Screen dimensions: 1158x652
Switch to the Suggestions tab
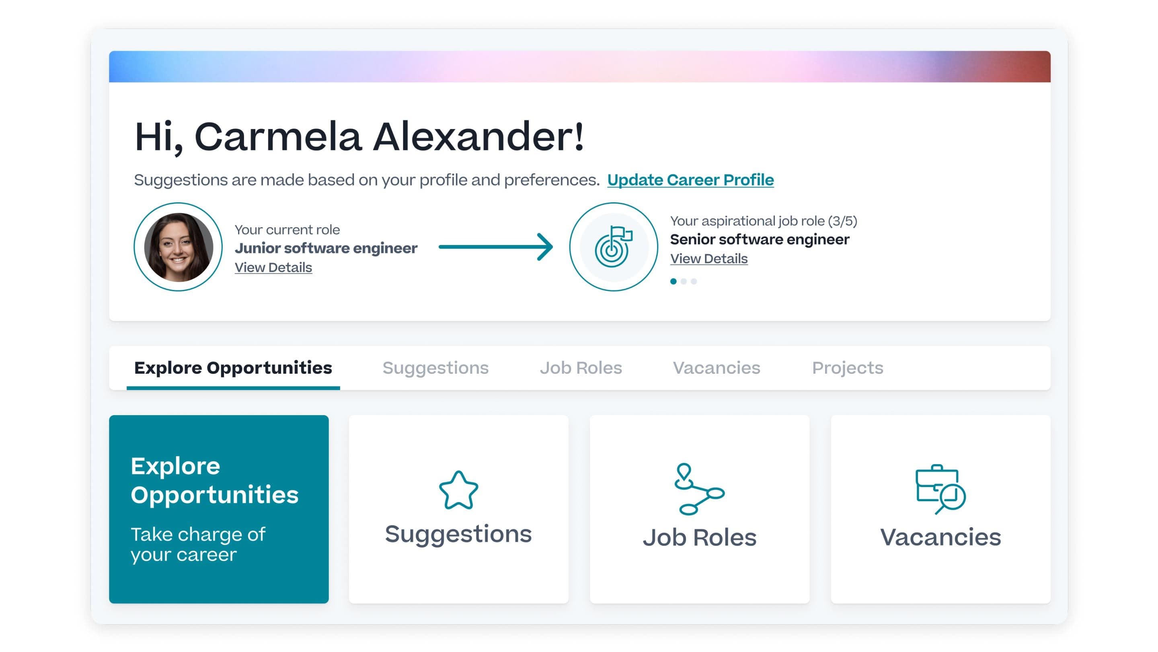tap(435, 368)
